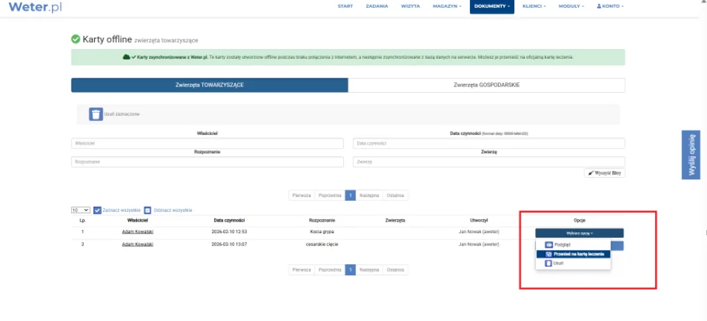Screen dimensions: 707x321
Task: Click the Wyczyść filtry button
Action: (x=604, y=173)
